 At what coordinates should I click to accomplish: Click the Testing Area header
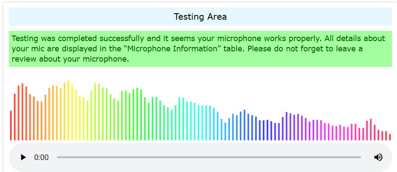[x=200, y=17]
